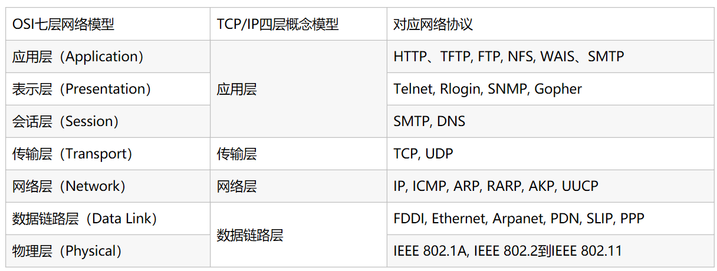Select the 对应网络协议 header cell
The width and height of the screenshot is (717, 271).
[550, 24]
